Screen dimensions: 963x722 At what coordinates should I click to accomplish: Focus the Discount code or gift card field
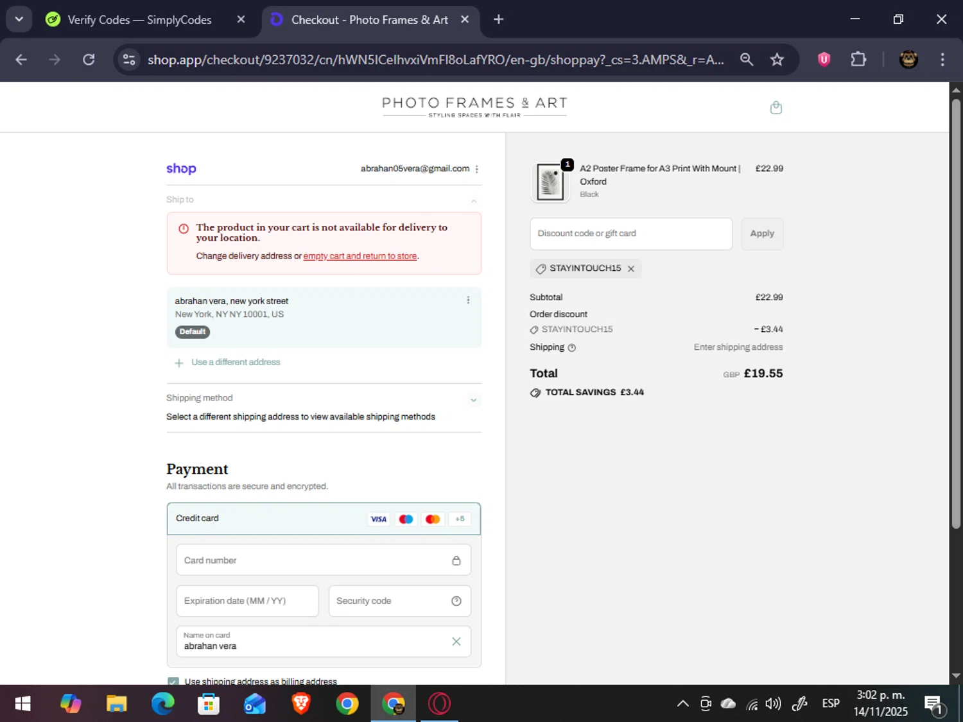[630, 234]
